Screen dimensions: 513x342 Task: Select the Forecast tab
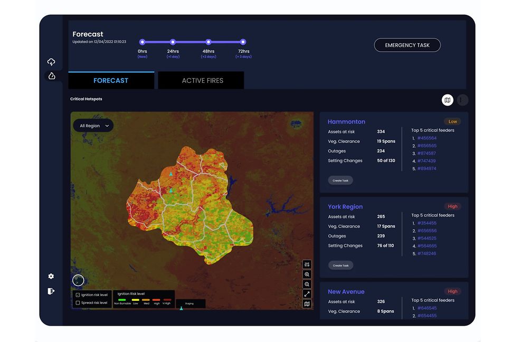coord(111,81)
